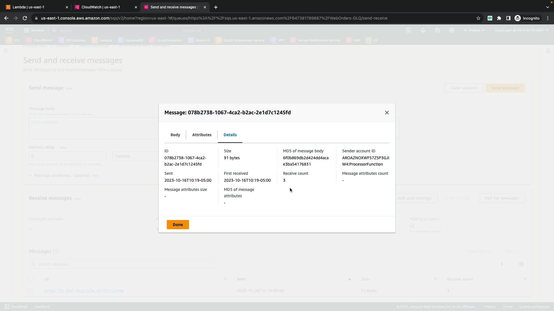Image resolution: width=554 pixels, height=311 pixels.
Task: View site information lock icon
Action: [36, 18]
